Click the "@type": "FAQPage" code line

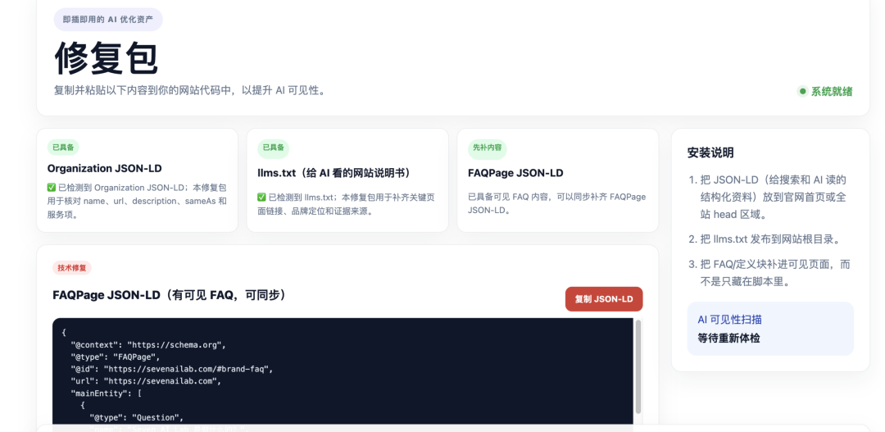pyautogui.click(x=116, y=357)
